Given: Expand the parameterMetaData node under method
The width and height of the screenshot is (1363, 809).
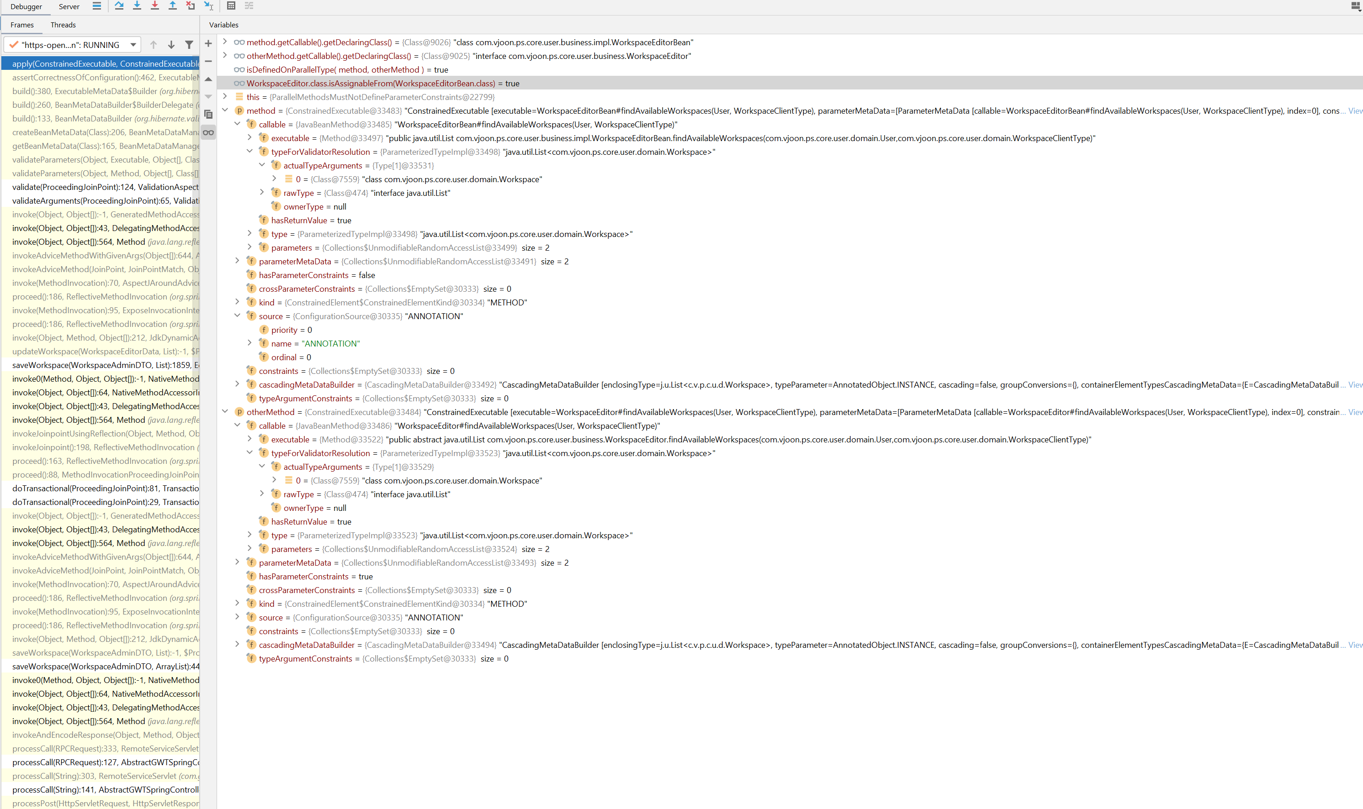Looking at the screenshot, I should (237, 261).
